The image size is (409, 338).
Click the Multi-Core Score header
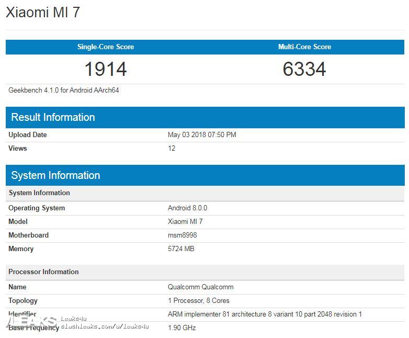point(305,47)
